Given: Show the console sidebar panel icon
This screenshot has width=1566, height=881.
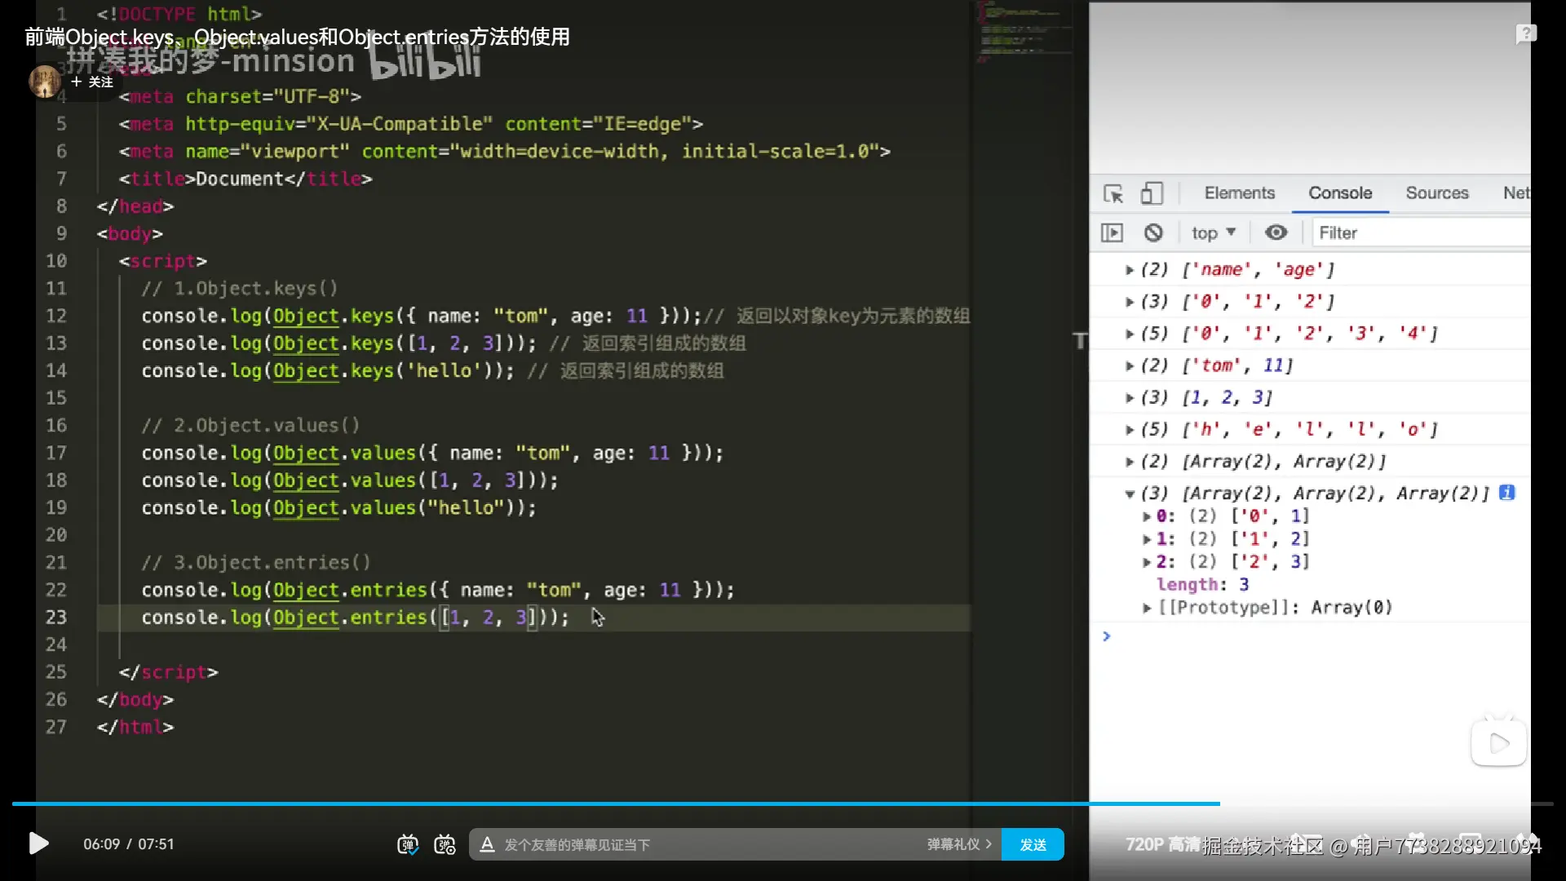Looking at the screenshot, I should coord(1112,233).
